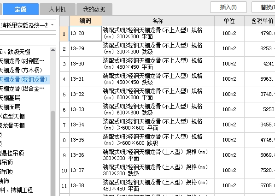Click price cell 5963 in row 13-31

point(260,79)
